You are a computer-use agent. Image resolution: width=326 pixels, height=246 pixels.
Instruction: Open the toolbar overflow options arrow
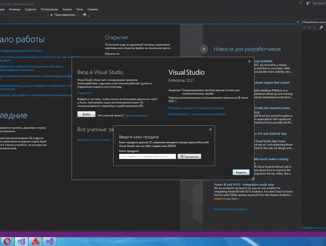pyautogui.click(x=88, y=16)
